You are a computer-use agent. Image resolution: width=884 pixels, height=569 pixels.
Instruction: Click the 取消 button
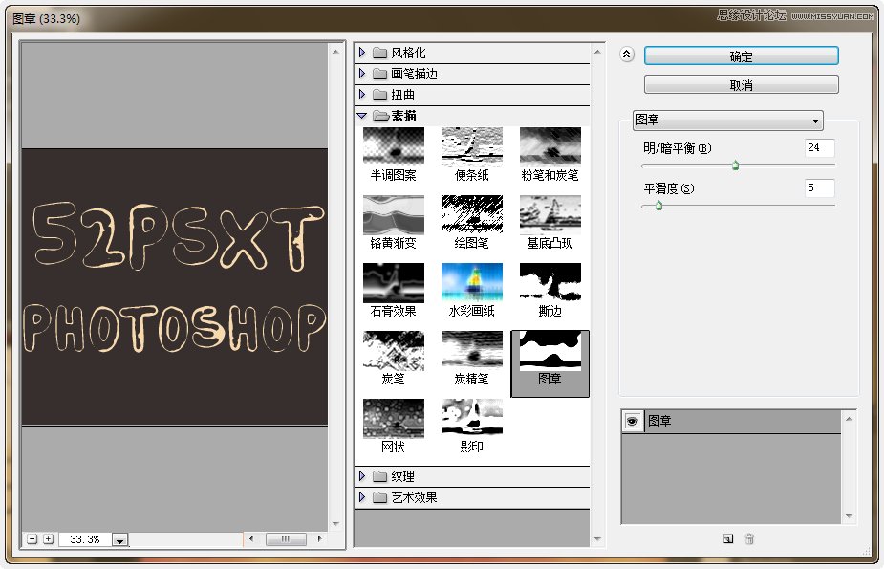pyautogui.click(x=741, y=84)
